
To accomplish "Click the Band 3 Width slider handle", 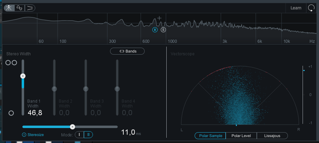I will click(86, 89).
